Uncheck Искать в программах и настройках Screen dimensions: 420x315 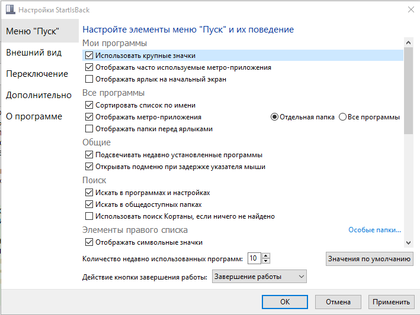[89, 193]
